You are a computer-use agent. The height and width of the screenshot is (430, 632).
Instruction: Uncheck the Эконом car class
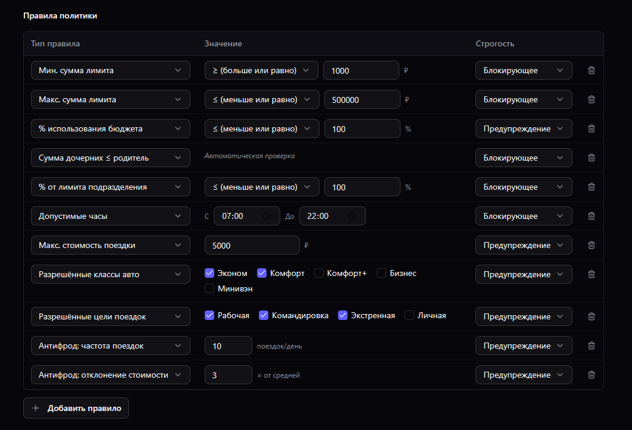(209, 273)
